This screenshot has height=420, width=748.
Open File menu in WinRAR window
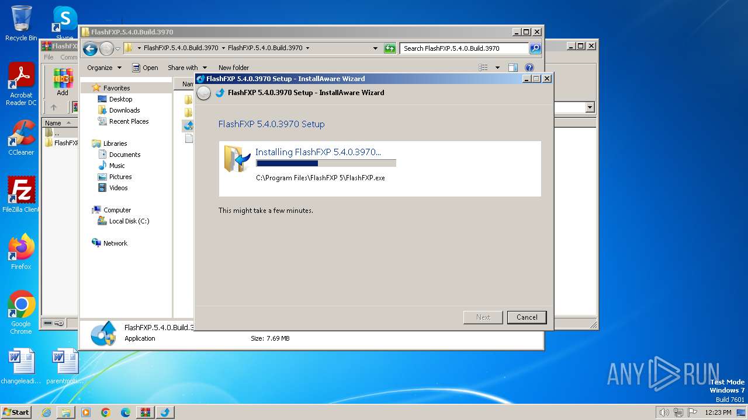coord(49,57)
